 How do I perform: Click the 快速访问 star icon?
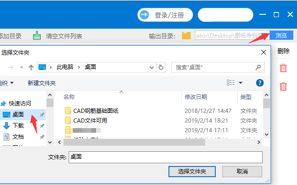pos(3,104)
